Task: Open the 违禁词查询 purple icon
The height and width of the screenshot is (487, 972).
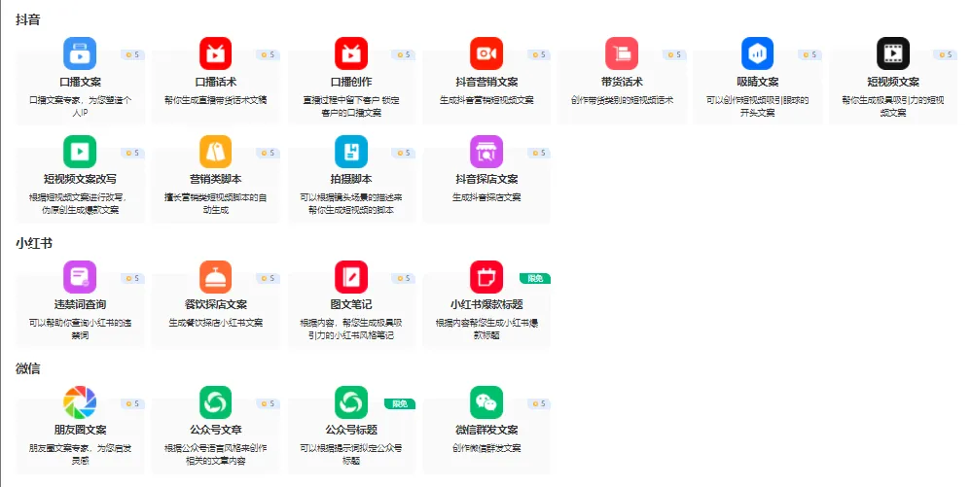Action: (x=80, y=277)
